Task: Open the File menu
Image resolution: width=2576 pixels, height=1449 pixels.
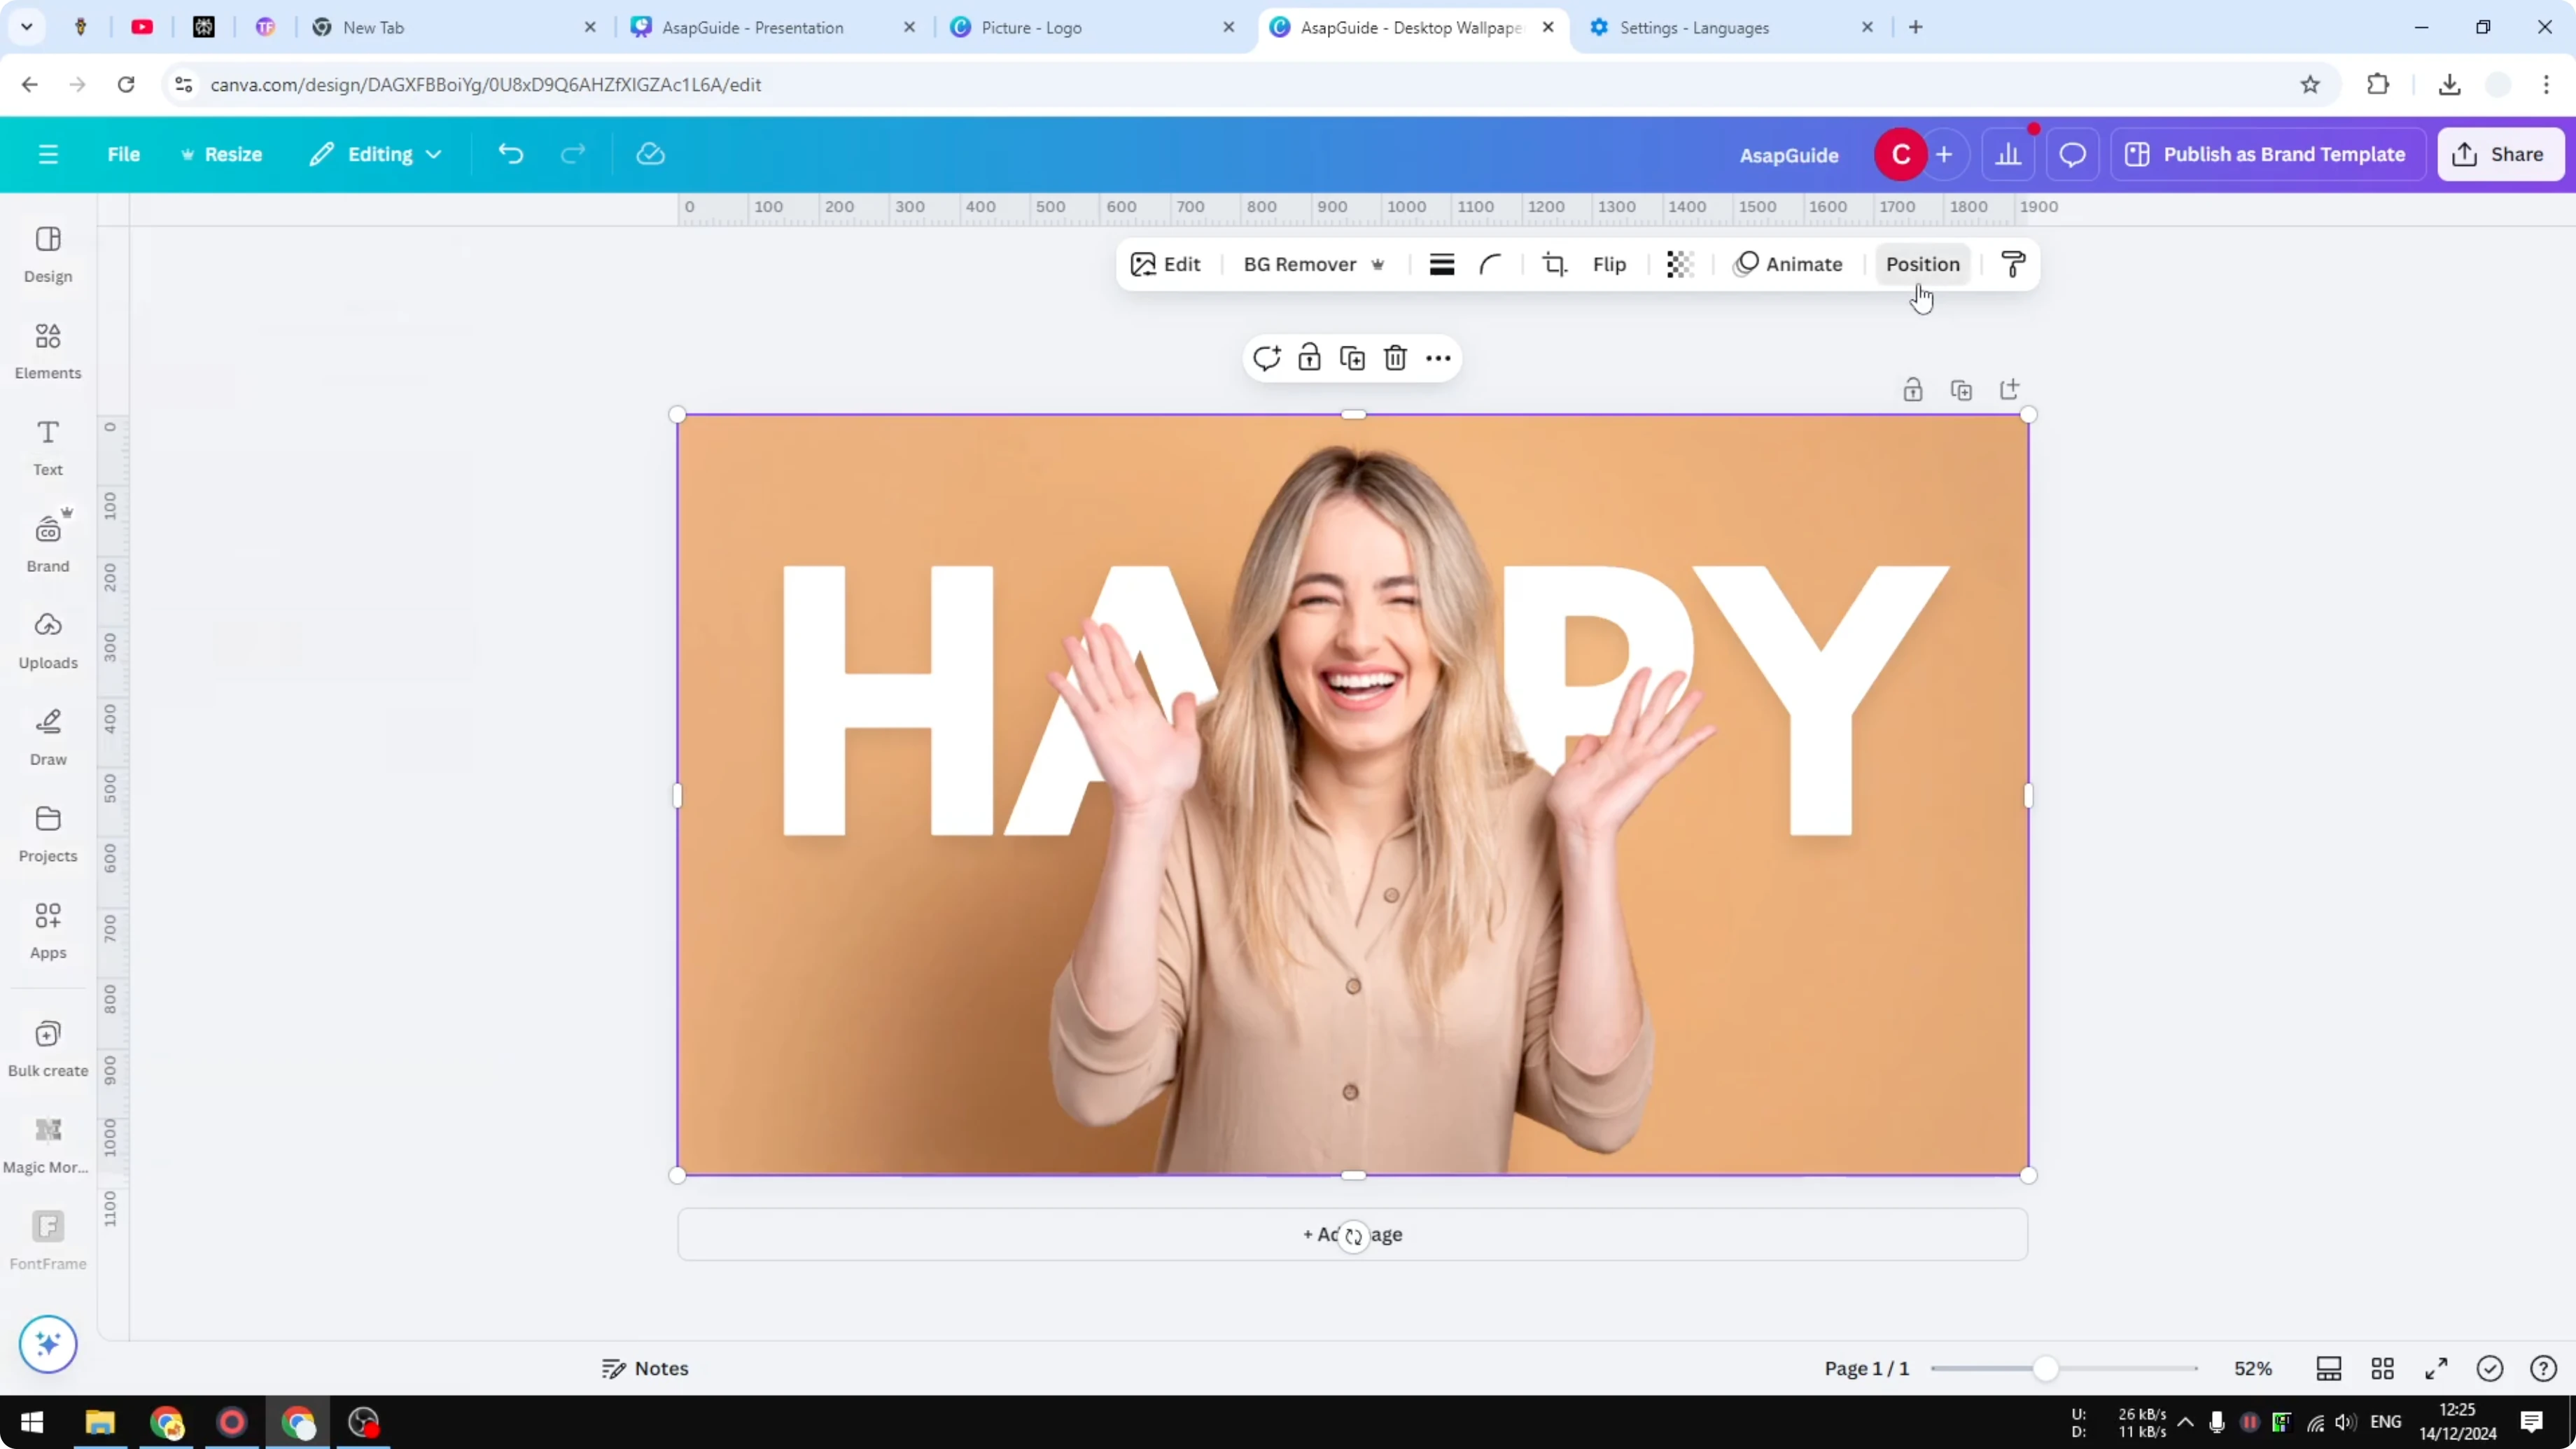Action: point(124,154)
